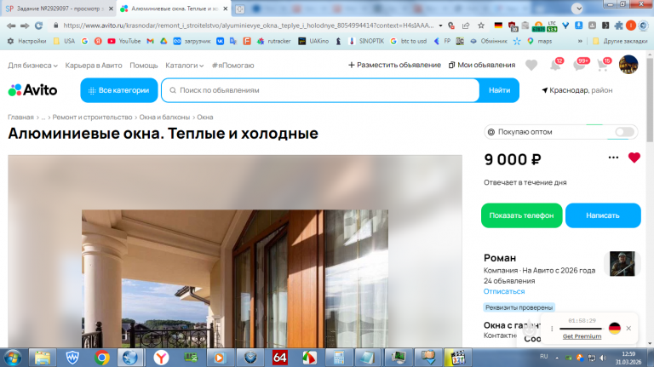Open Окна и балконы breadcrumb
654x367 pixels.
pyautogui.click(x=164, y=118)
